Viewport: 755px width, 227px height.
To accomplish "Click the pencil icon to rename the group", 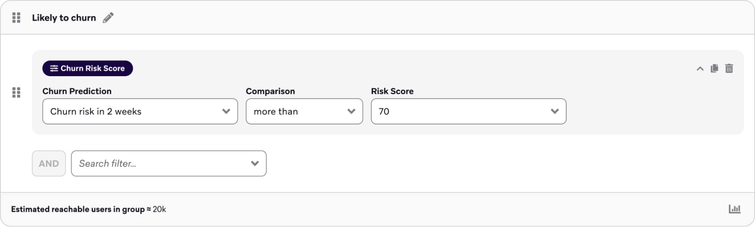I will point(109,17).
